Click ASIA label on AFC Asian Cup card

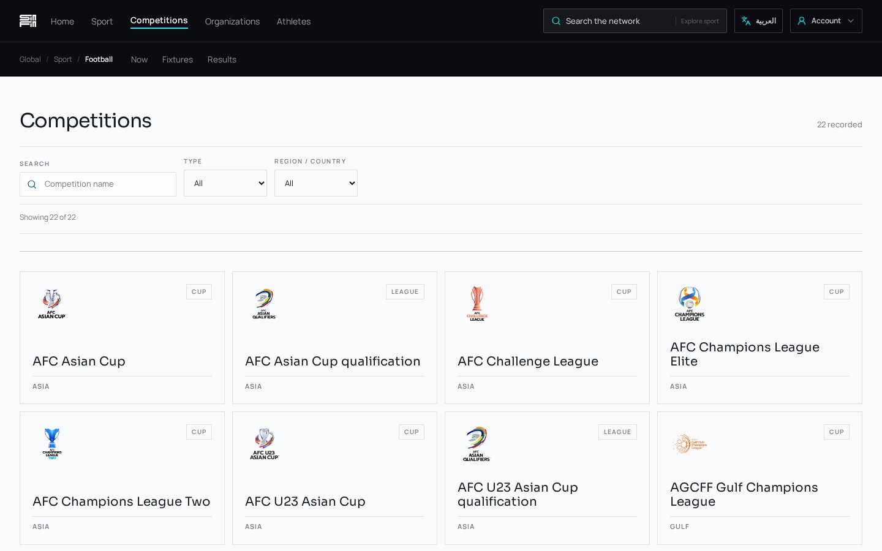[x=41, y=386]
